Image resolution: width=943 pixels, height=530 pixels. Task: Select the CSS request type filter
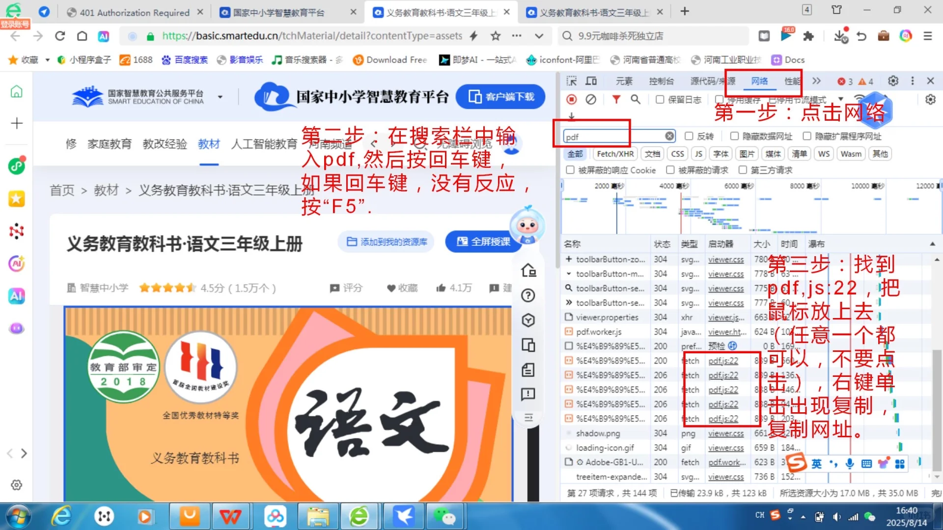[x=677, y=154]
